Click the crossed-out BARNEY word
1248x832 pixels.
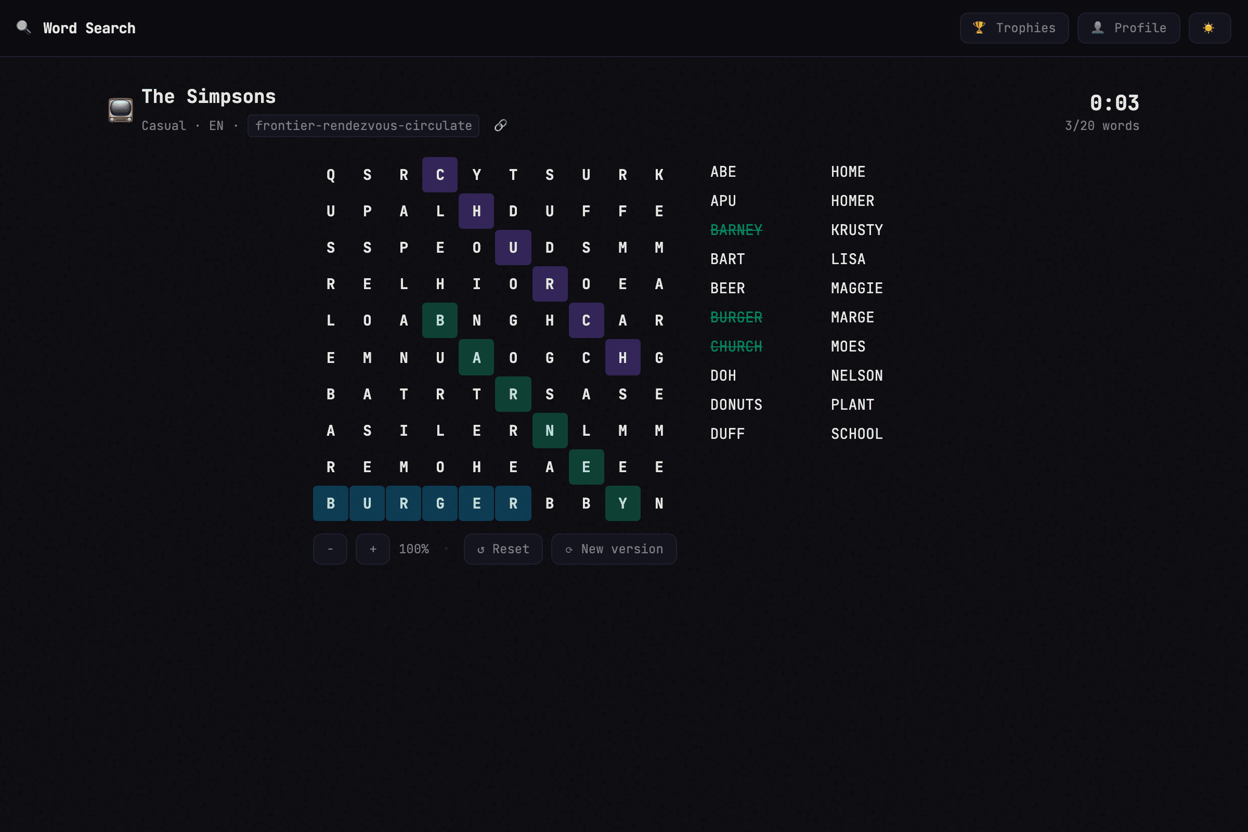click(736, 230)
